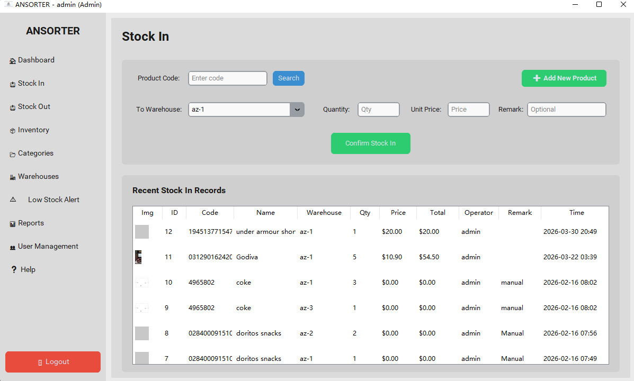Click the Unit Price input field
The image size is (634, 381).
click(x=469, y=110)
